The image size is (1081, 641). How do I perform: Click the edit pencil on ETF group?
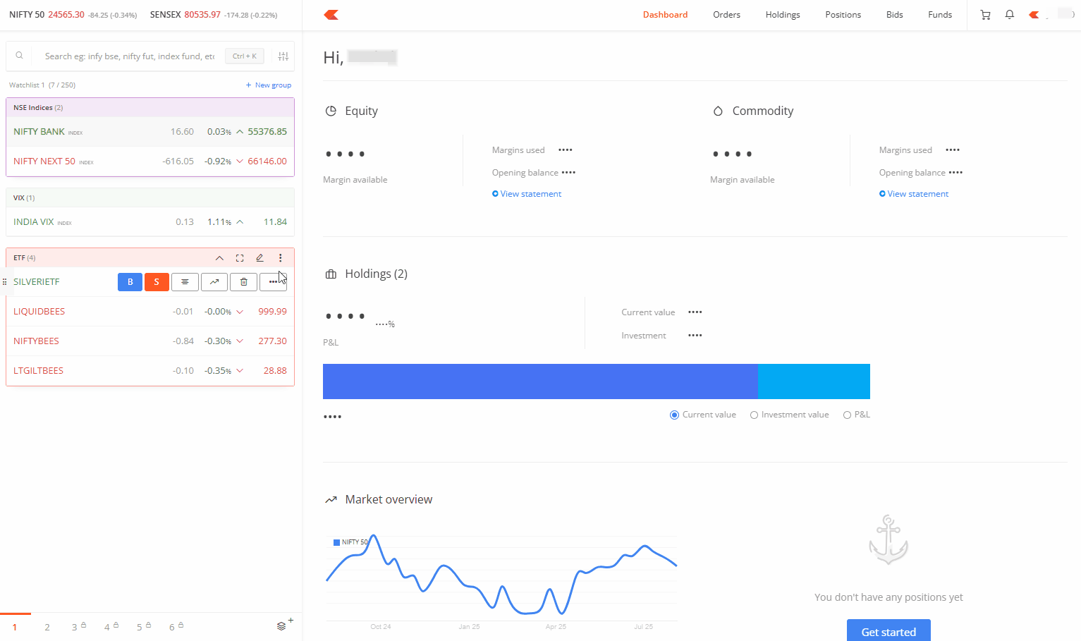(259, 258)
